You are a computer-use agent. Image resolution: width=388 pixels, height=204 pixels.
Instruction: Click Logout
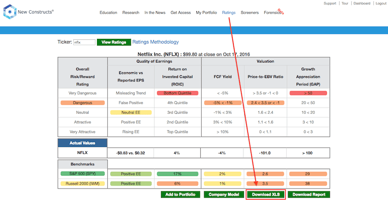pyautogui.click(x=381, y=3)
